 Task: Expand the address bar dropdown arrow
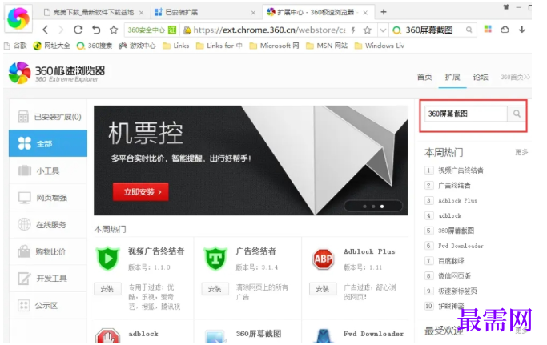click(x=383, y=30)
